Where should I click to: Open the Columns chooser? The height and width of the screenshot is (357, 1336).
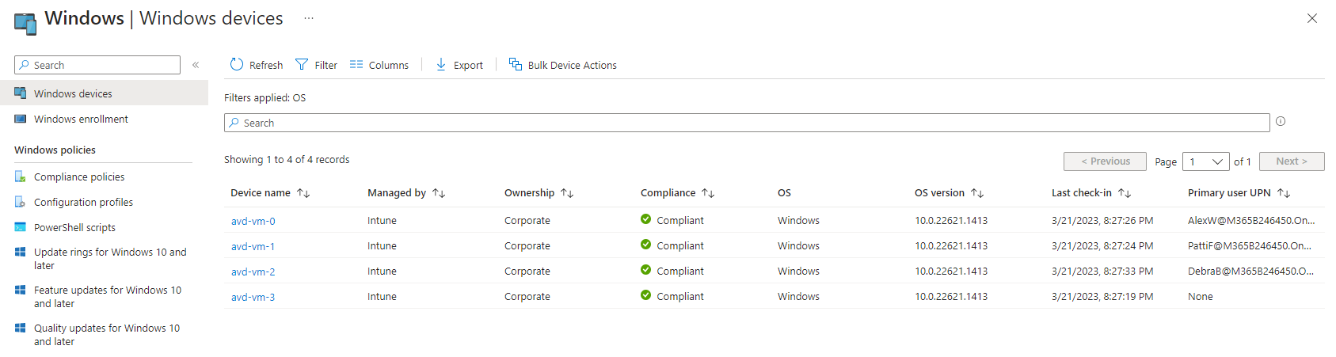tap(379, 65)
